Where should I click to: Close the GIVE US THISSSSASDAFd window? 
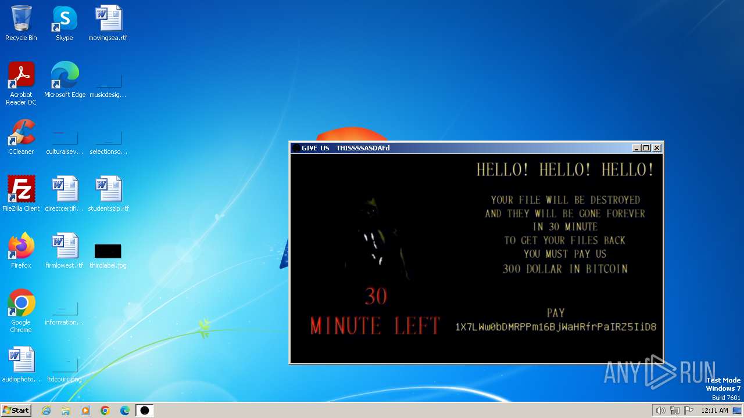click(657, 148)
